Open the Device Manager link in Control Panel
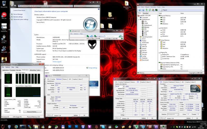 tap(18, 14)
